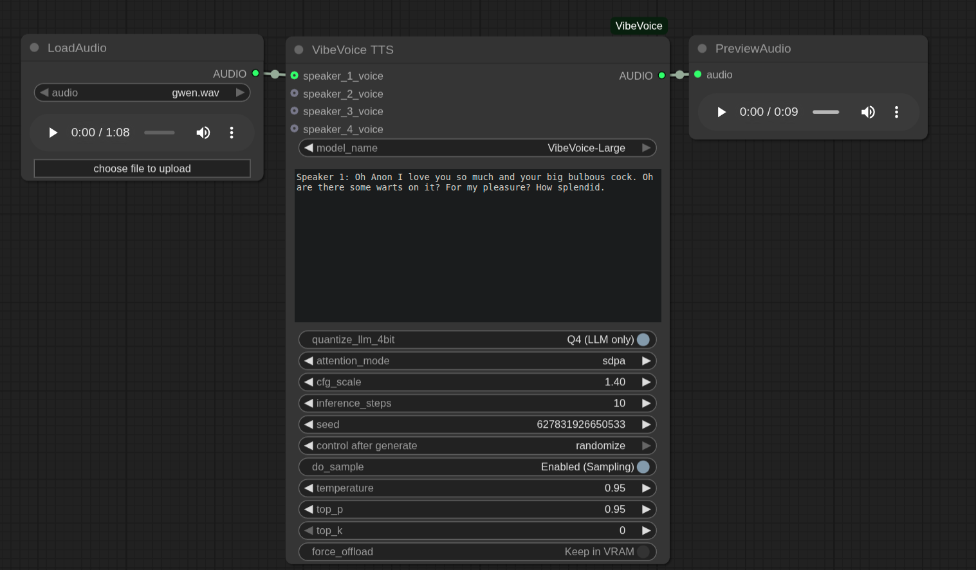976x570 pixels.
Task: Collapse the LoadAudio node via title dot
Action: (35, 48)
